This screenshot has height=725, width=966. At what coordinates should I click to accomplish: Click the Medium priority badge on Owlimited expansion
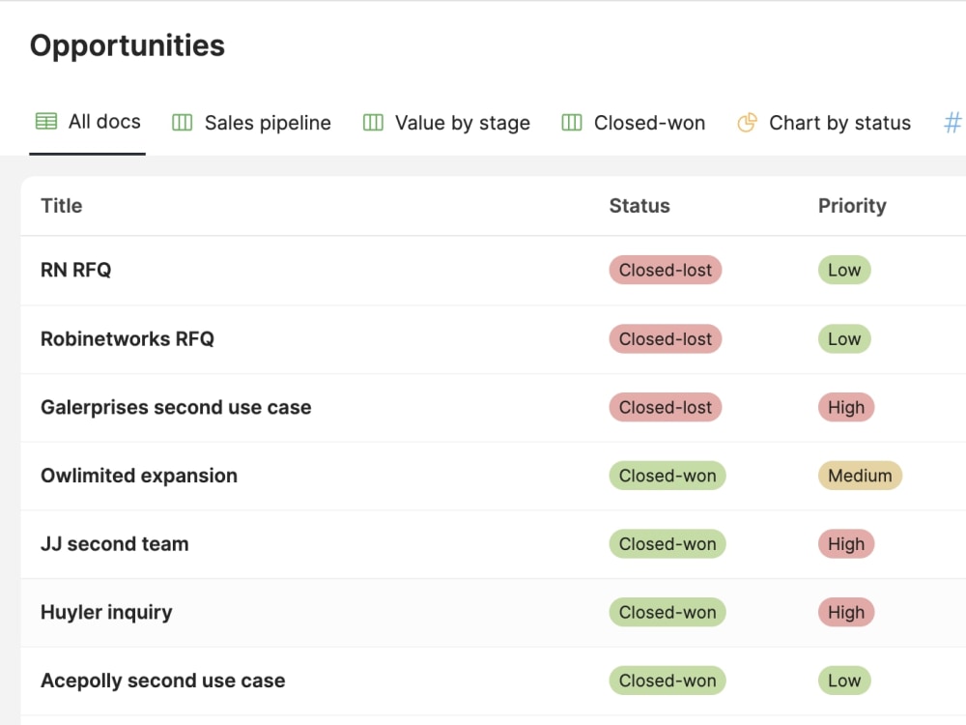[x=860, y=476]
